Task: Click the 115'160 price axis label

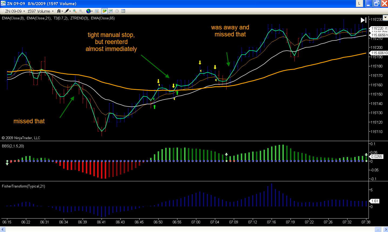Action: (377, 85)
